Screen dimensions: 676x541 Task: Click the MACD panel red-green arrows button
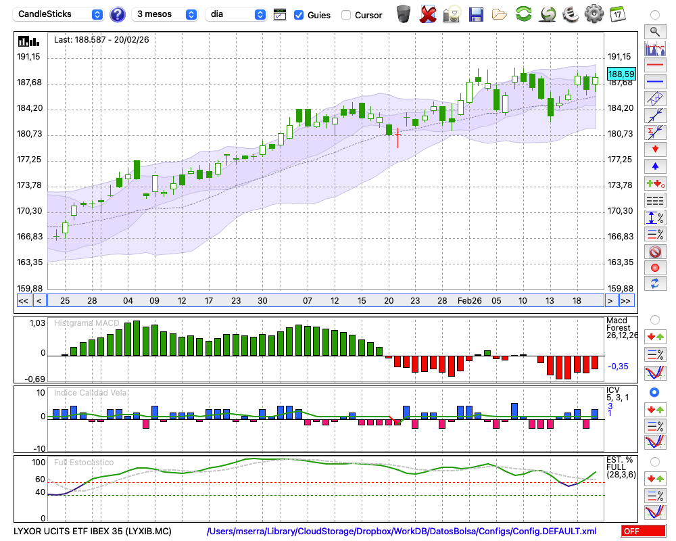click(655, 337)
